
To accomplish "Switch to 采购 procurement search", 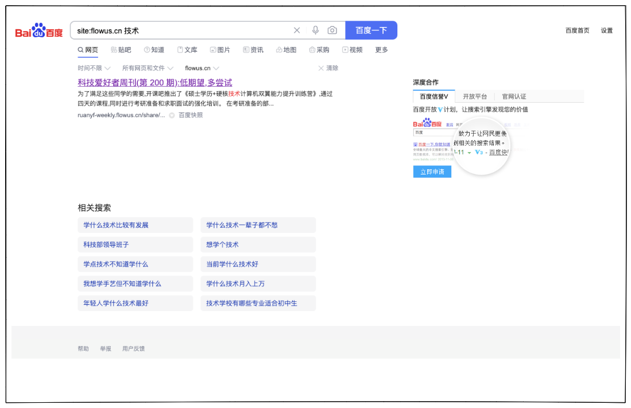I will (x=319, y=50).
